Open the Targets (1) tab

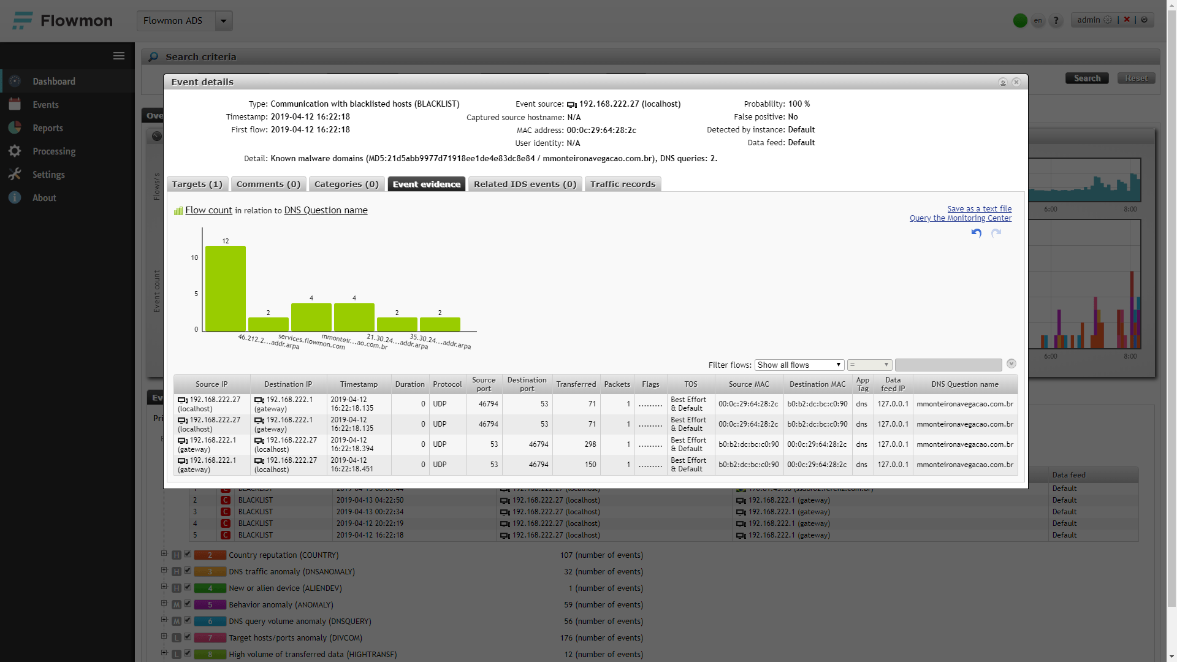coord(197,184)
